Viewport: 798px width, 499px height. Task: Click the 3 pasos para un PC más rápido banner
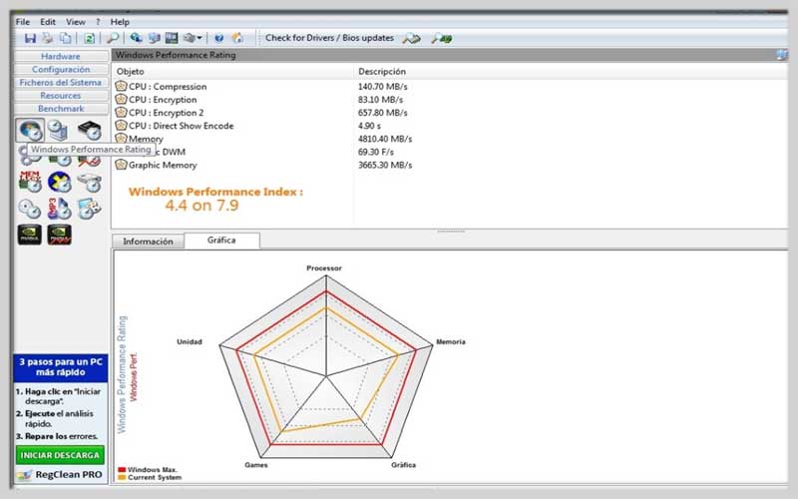coord(61,367)
